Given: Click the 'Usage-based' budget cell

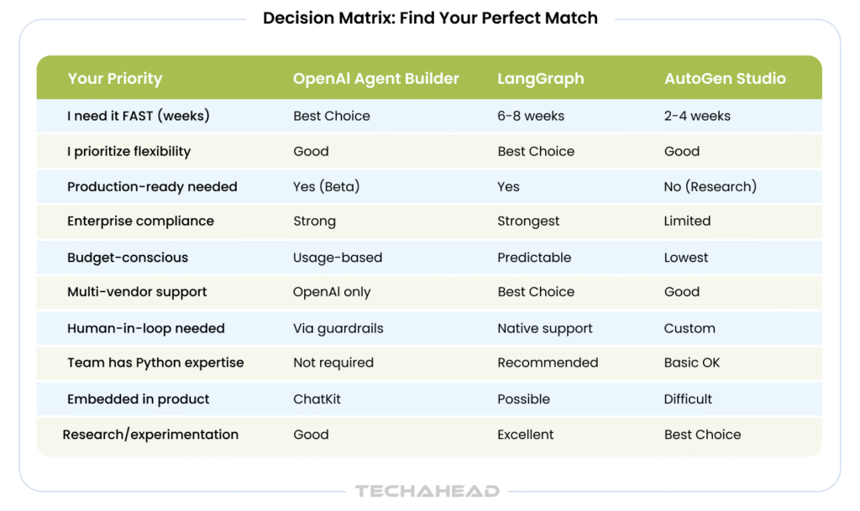Looking at the screenshot, I should coord(338,258).
